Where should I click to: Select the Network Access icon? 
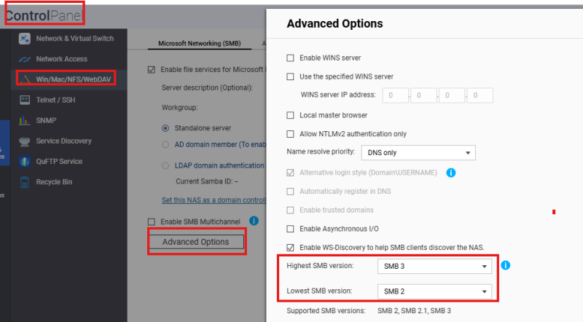(x=25, y=59)
